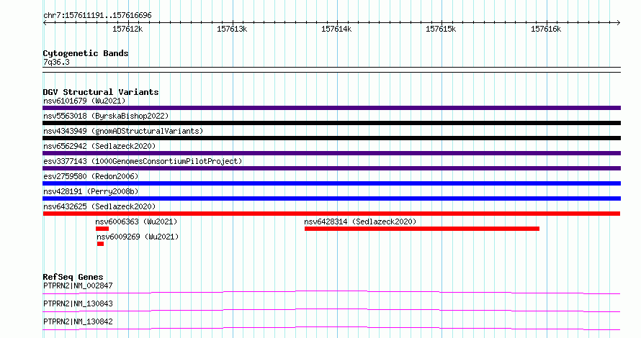
Task: Click the magenta line for PTPRN2|NM_002847
Action: coord(331,292)
